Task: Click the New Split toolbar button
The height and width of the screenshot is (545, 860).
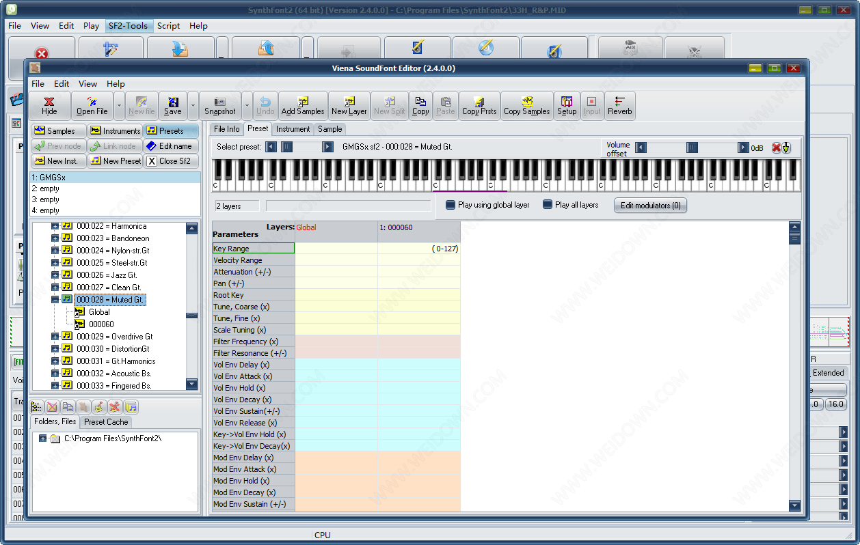Action: 390,106
